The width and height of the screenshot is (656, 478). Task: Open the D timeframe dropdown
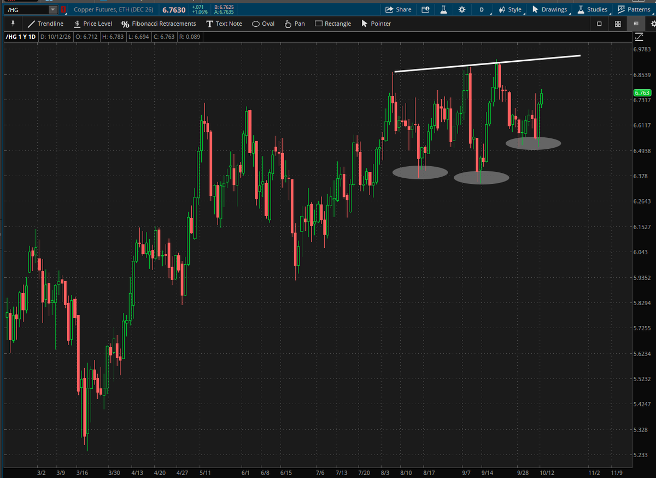[x=483, y=9]
